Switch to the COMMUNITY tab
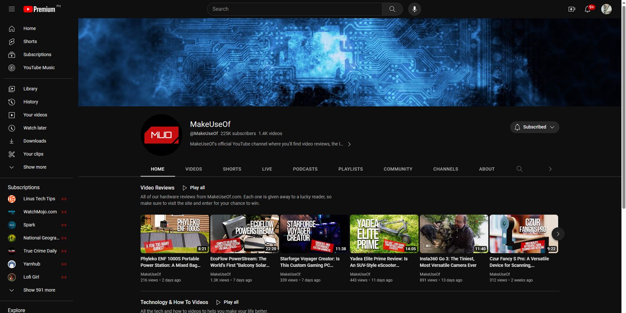The width and height of the screenshot is (626, 313). [398, 169]
